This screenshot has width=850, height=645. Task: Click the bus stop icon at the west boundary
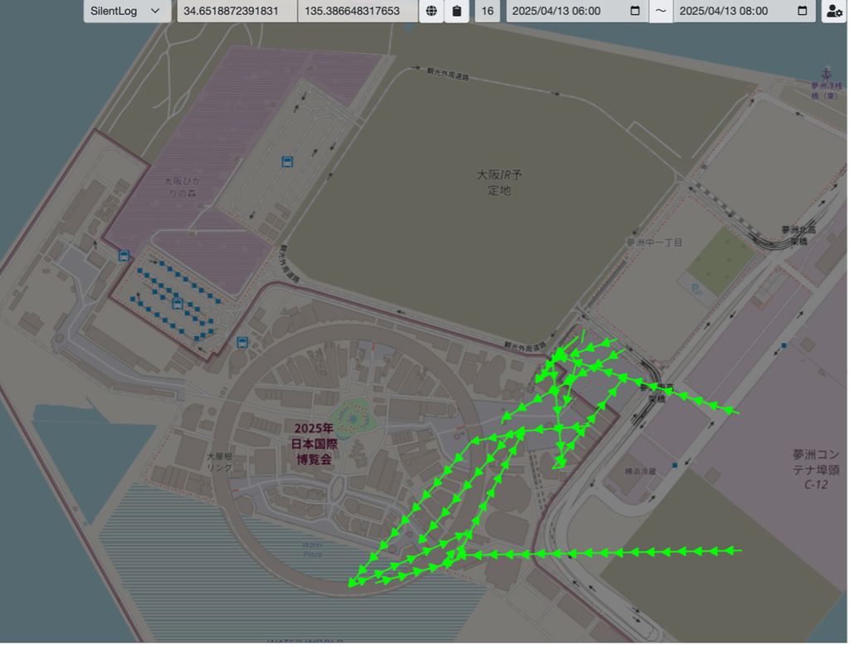click(x=125, y=256)
